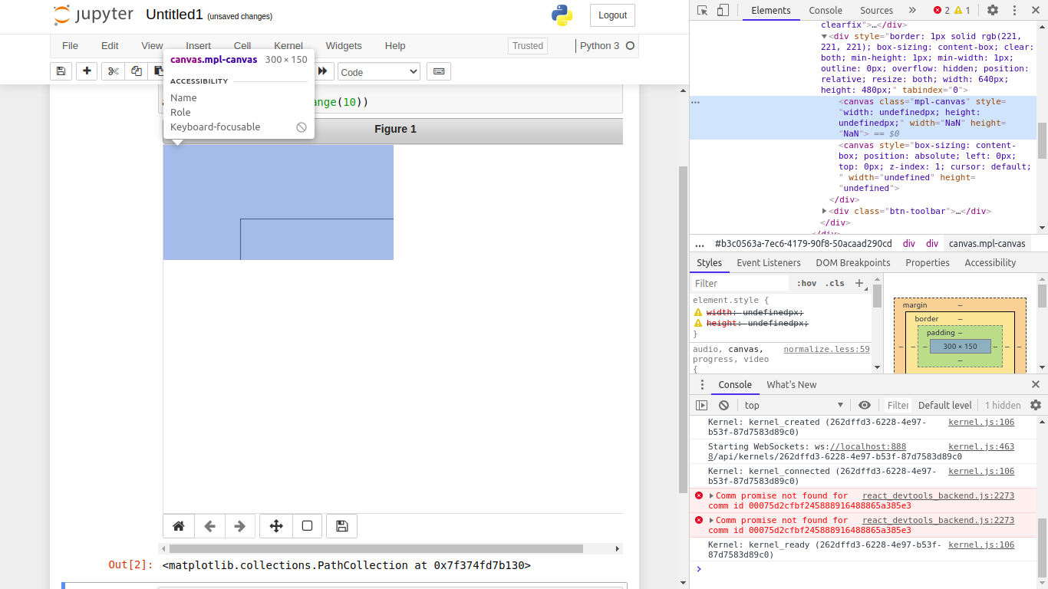1048x589 pixels.
Task: Open the cell type Code dropdown
Action: pyautogui.click(x=379, y=71)
